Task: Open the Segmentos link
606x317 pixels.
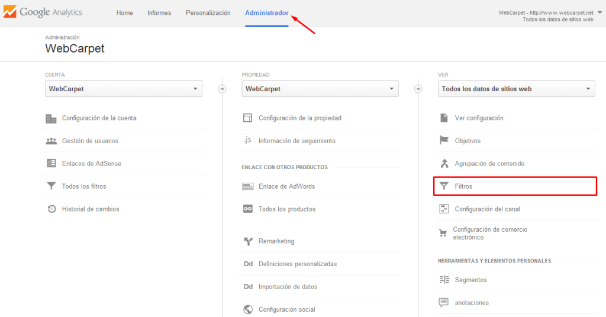Action: click(470, 280)
